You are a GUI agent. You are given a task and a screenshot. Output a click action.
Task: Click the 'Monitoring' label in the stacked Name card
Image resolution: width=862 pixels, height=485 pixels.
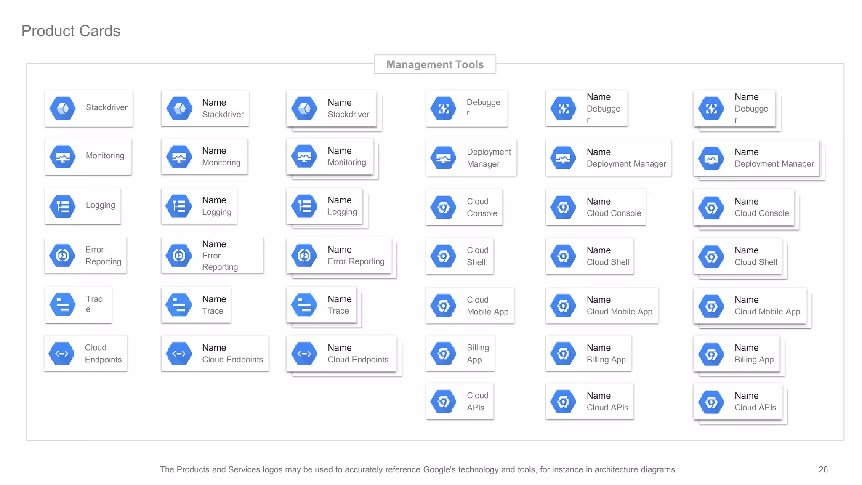(347, 163)
